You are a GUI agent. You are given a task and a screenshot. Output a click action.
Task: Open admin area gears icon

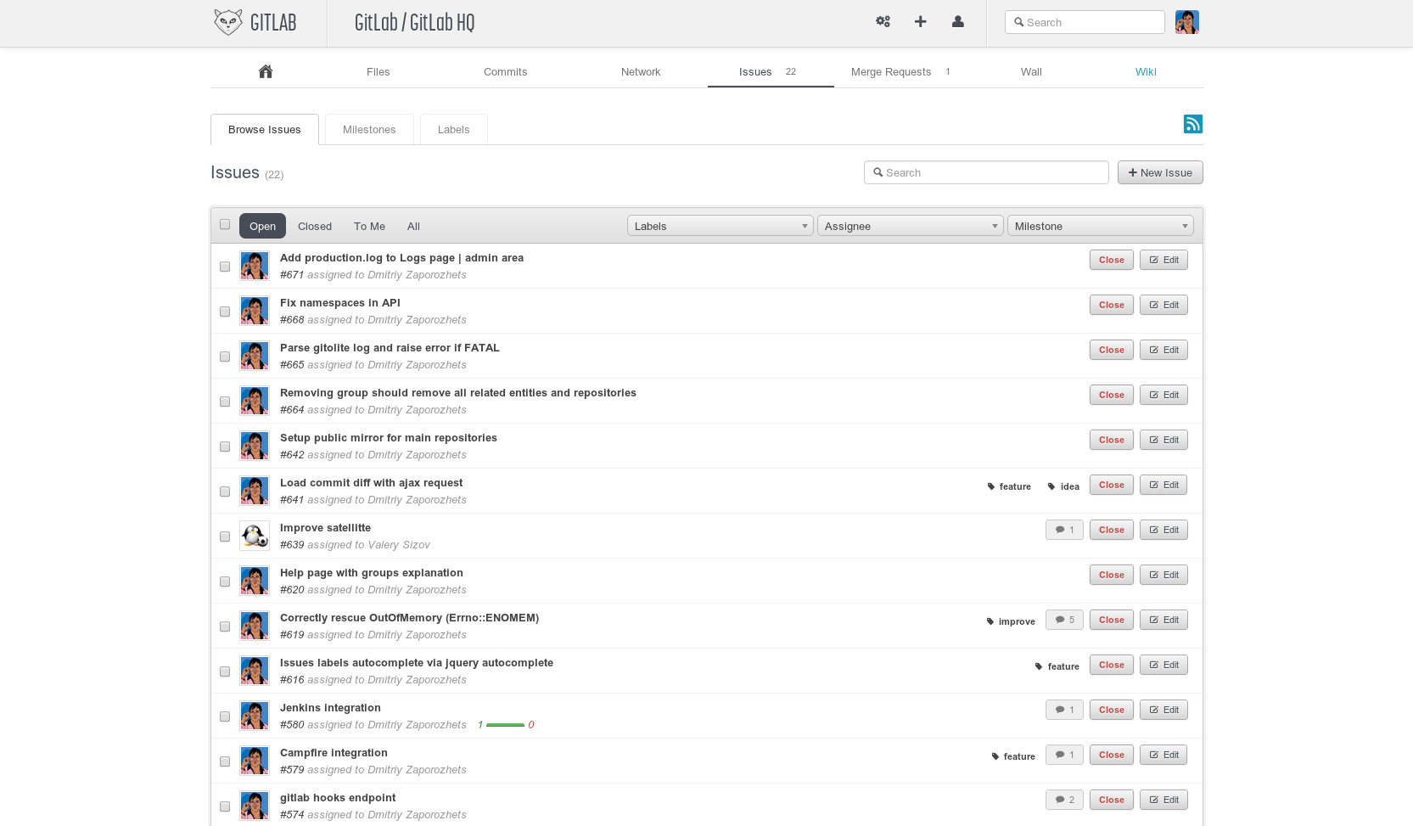click(883, 22)
